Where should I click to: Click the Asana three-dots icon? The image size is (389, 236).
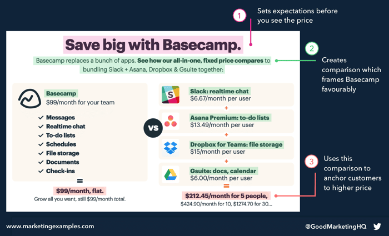[171, 121]
